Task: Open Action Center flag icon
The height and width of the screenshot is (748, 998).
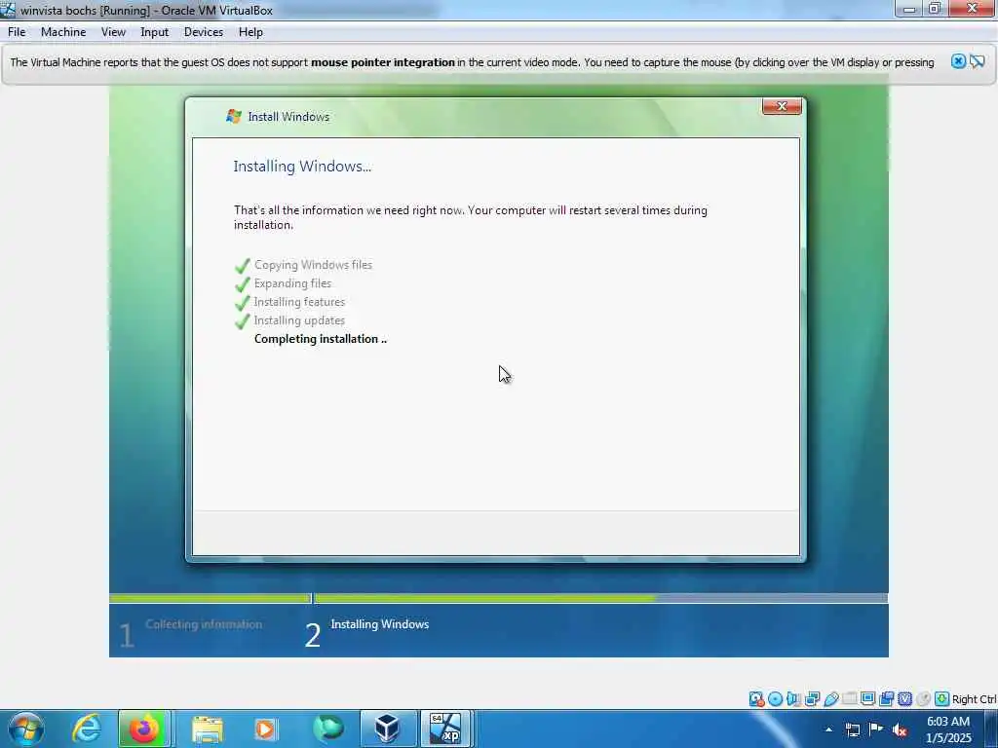Action: coord(876,729)
